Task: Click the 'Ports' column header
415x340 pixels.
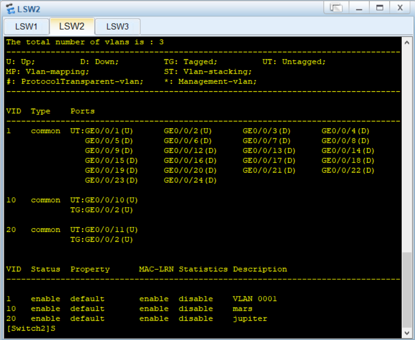Action: (x=83, y=111)
